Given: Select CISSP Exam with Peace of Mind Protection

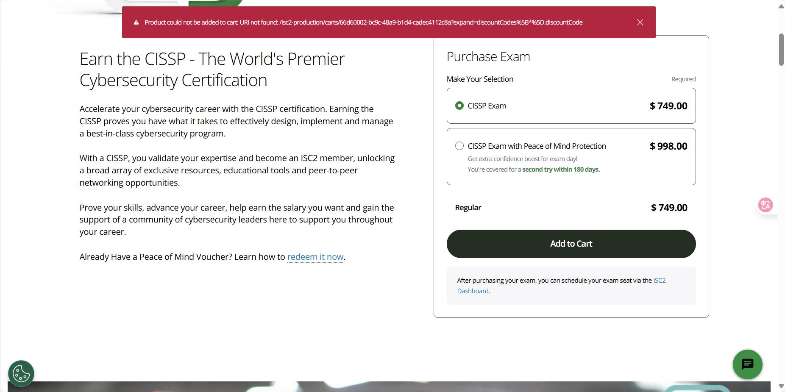Looking at the screenshot, I should point(459,146).
